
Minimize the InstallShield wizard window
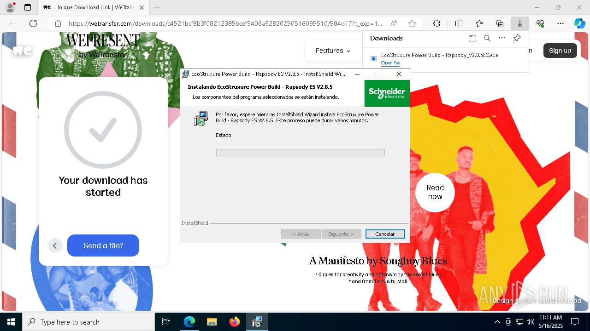click(357, 74)
